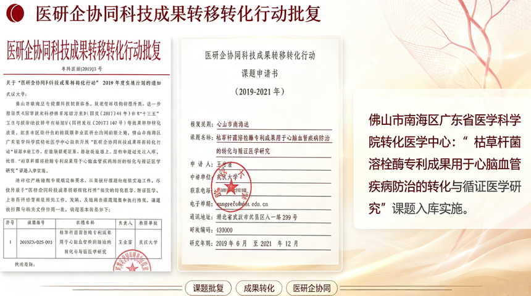Click the (2019-2021年) date text on form

tap(260, 91)
